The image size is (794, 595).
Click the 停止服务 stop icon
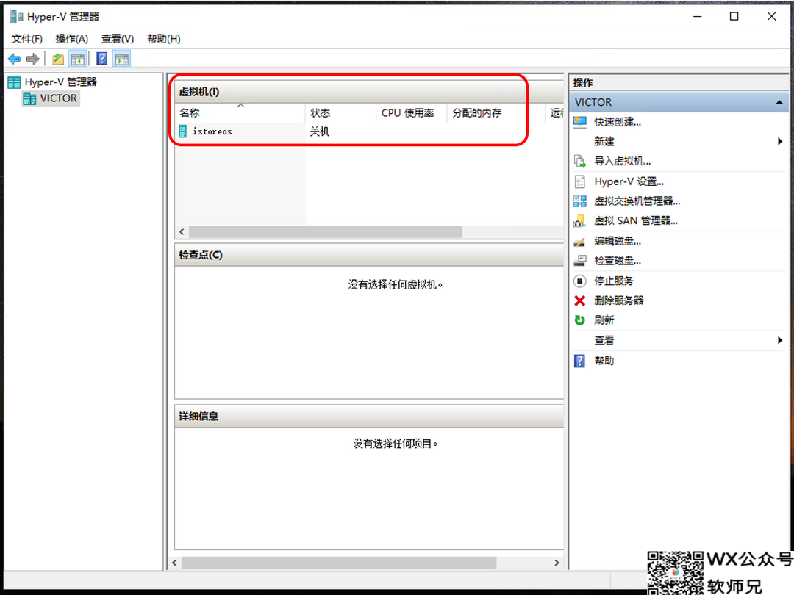coord(580,281)
